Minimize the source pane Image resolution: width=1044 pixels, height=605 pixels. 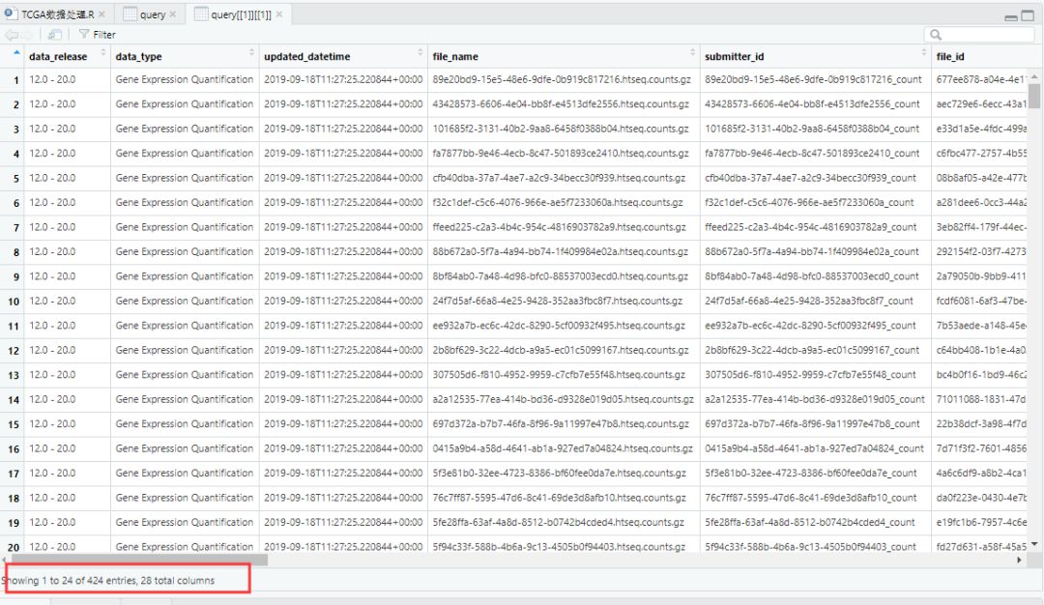(1011, 16)
